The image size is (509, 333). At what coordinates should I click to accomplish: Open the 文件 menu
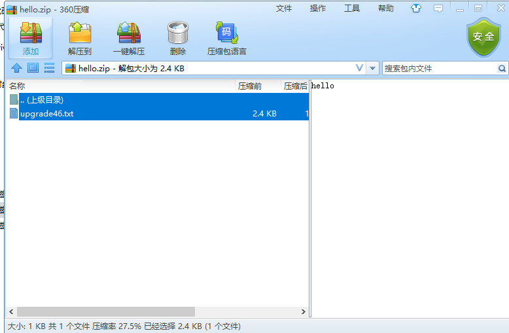(x=284, y=9)
